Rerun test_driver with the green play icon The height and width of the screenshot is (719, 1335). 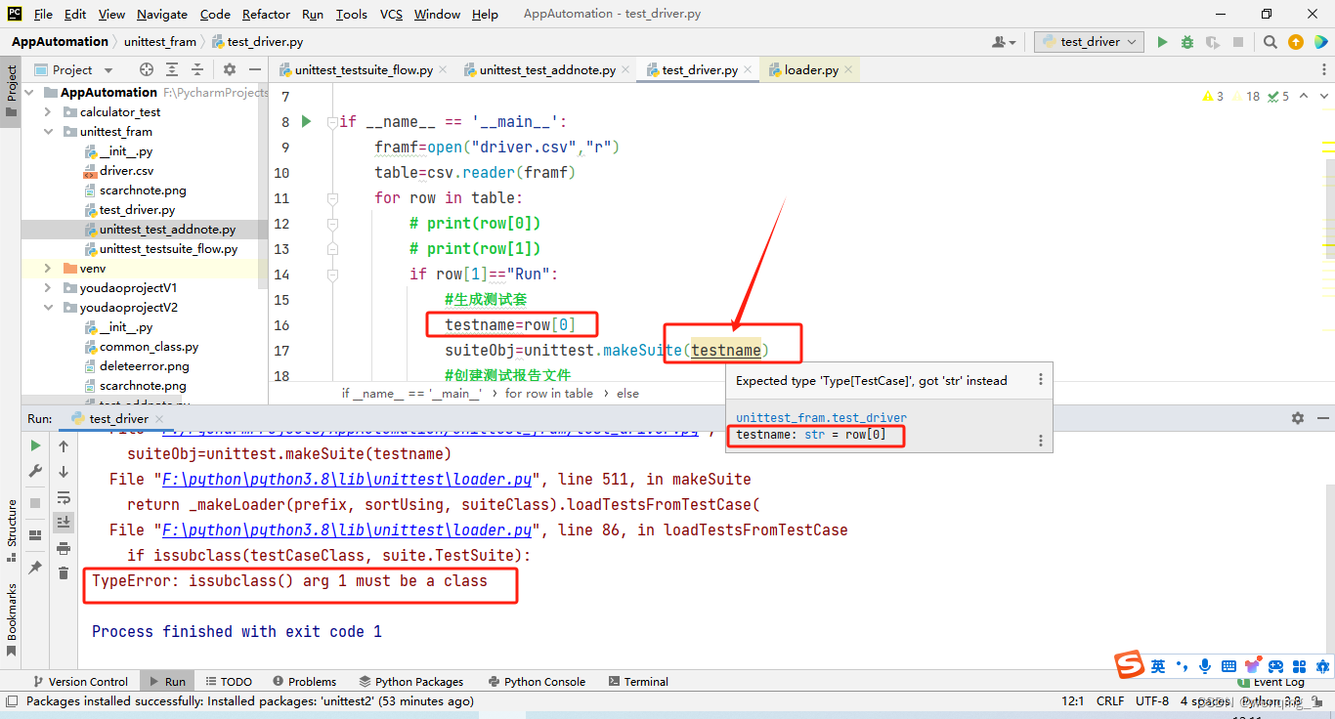(35, 446)
